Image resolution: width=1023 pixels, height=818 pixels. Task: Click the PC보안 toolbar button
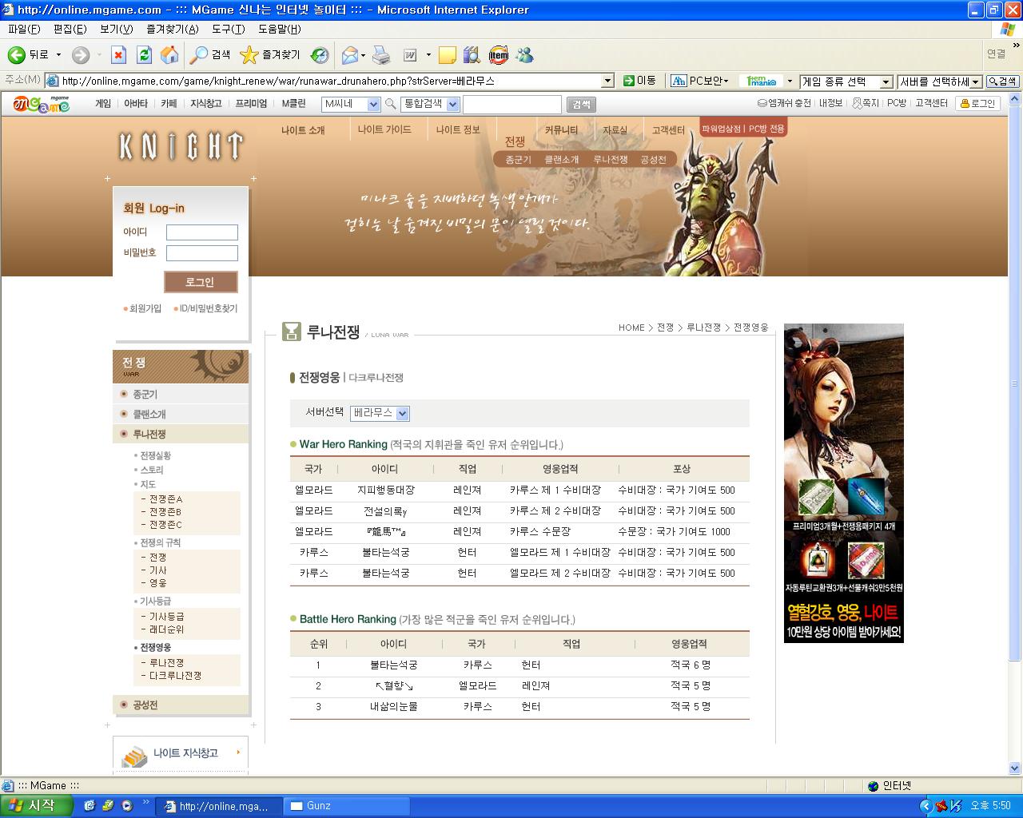pos(699,81)
